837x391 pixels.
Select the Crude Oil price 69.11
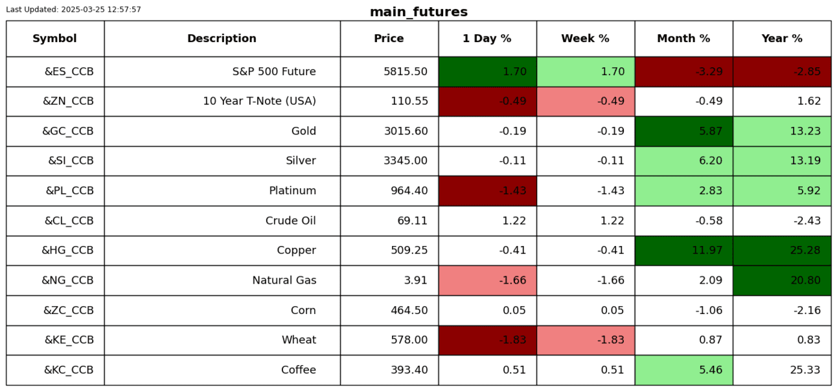(x=413, y=221)
